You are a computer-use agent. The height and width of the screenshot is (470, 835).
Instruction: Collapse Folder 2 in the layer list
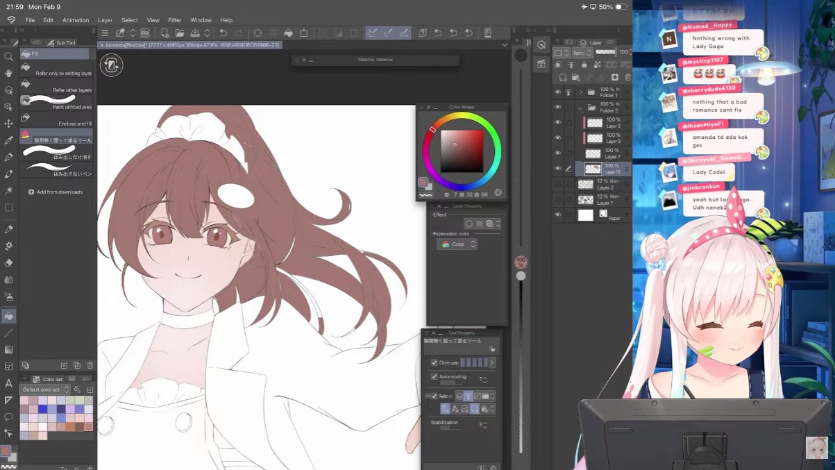(581, 108)
